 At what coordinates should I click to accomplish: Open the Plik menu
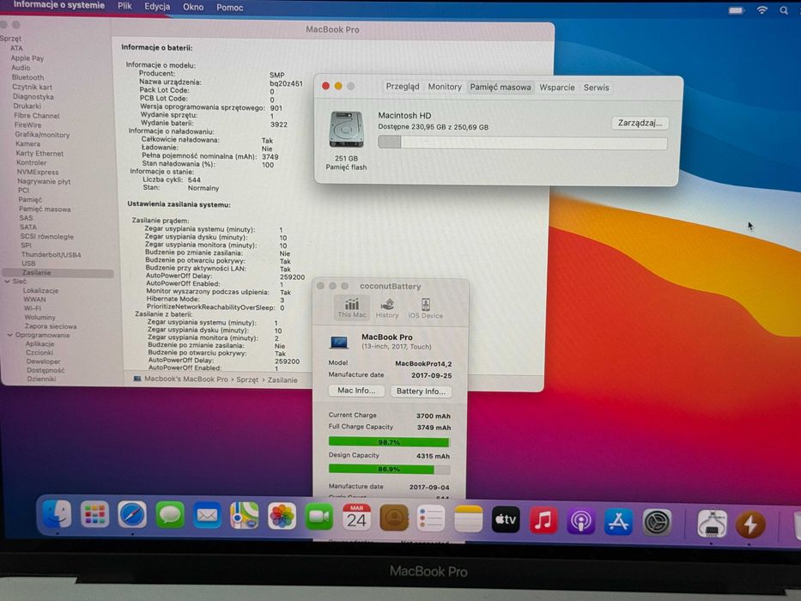pyautogui.click(x=124, y=6)
